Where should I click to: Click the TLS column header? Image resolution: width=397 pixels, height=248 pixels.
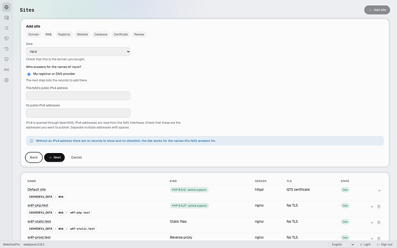click(x=289, y=181)
